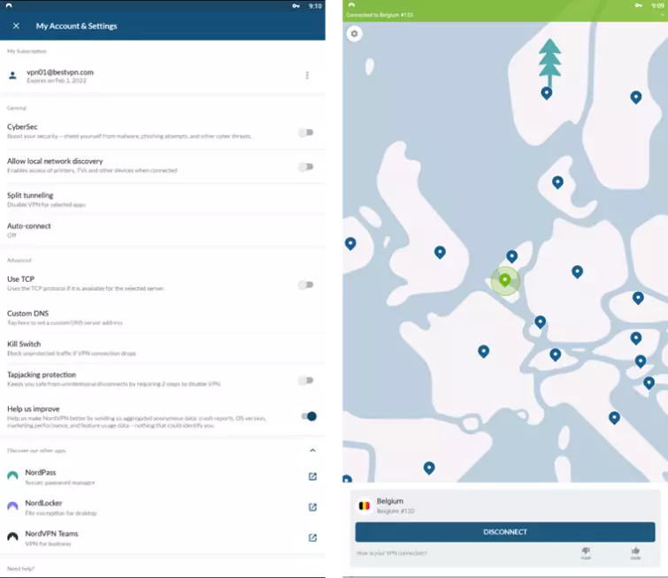The image size is (668, 578).
Task: Disable the Help us improve switch
Action: pos(309,416)
